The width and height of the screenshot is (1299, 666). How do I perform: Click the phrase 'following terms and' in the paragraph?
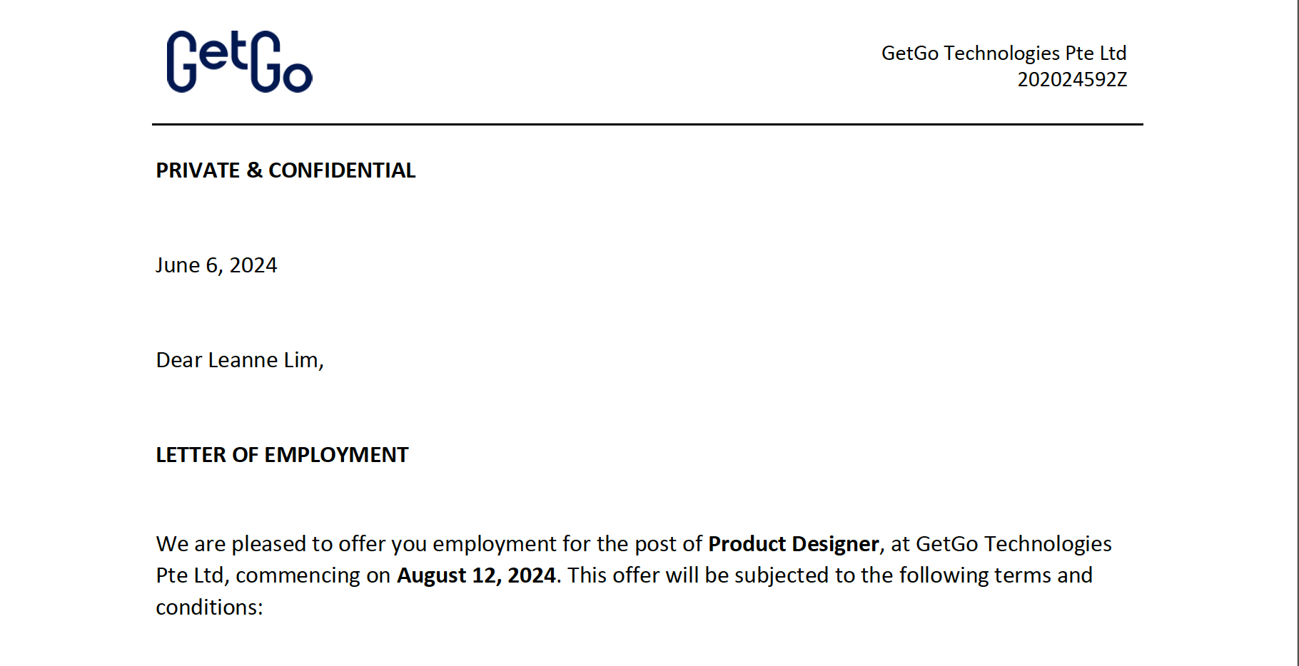point(995,575)
